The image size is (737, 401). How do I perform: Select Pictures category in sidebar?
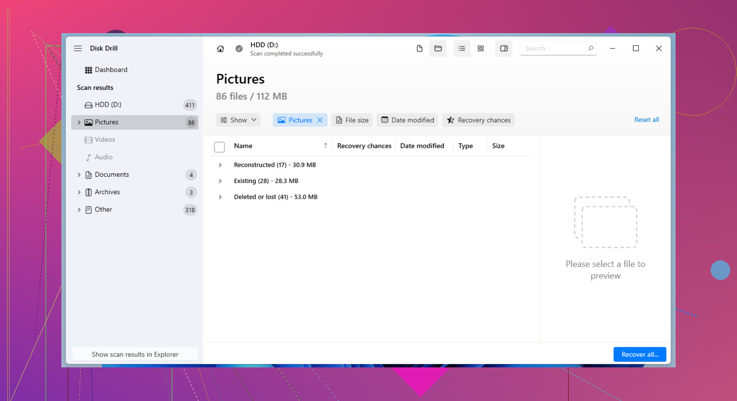click(x=135, y=122)
